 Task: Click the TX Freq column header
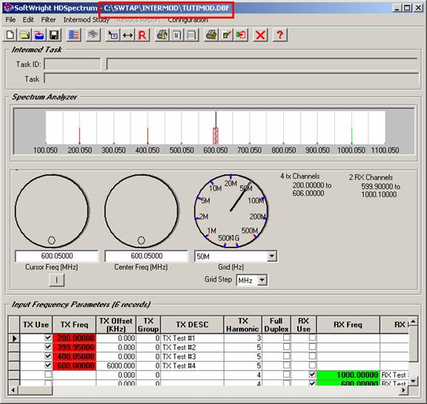[x=74, y=325]
